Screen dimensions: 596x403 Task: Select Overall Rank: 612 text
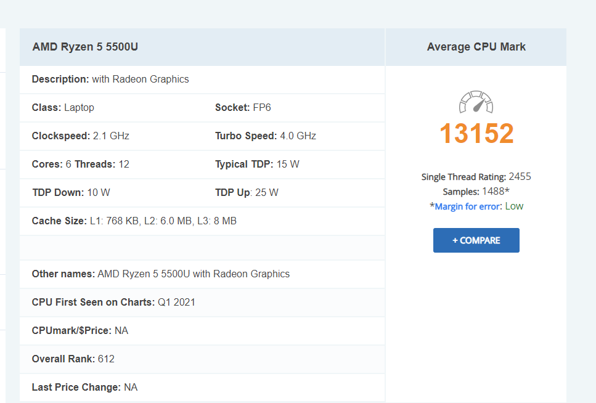coord(73,359)
